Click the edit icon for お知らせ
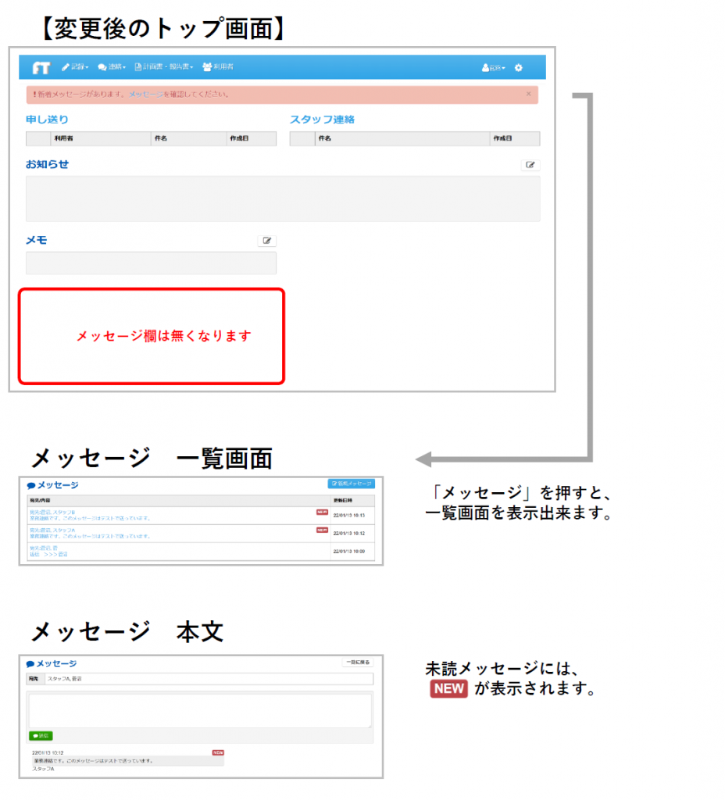725x800 pixels. (530, 165)
